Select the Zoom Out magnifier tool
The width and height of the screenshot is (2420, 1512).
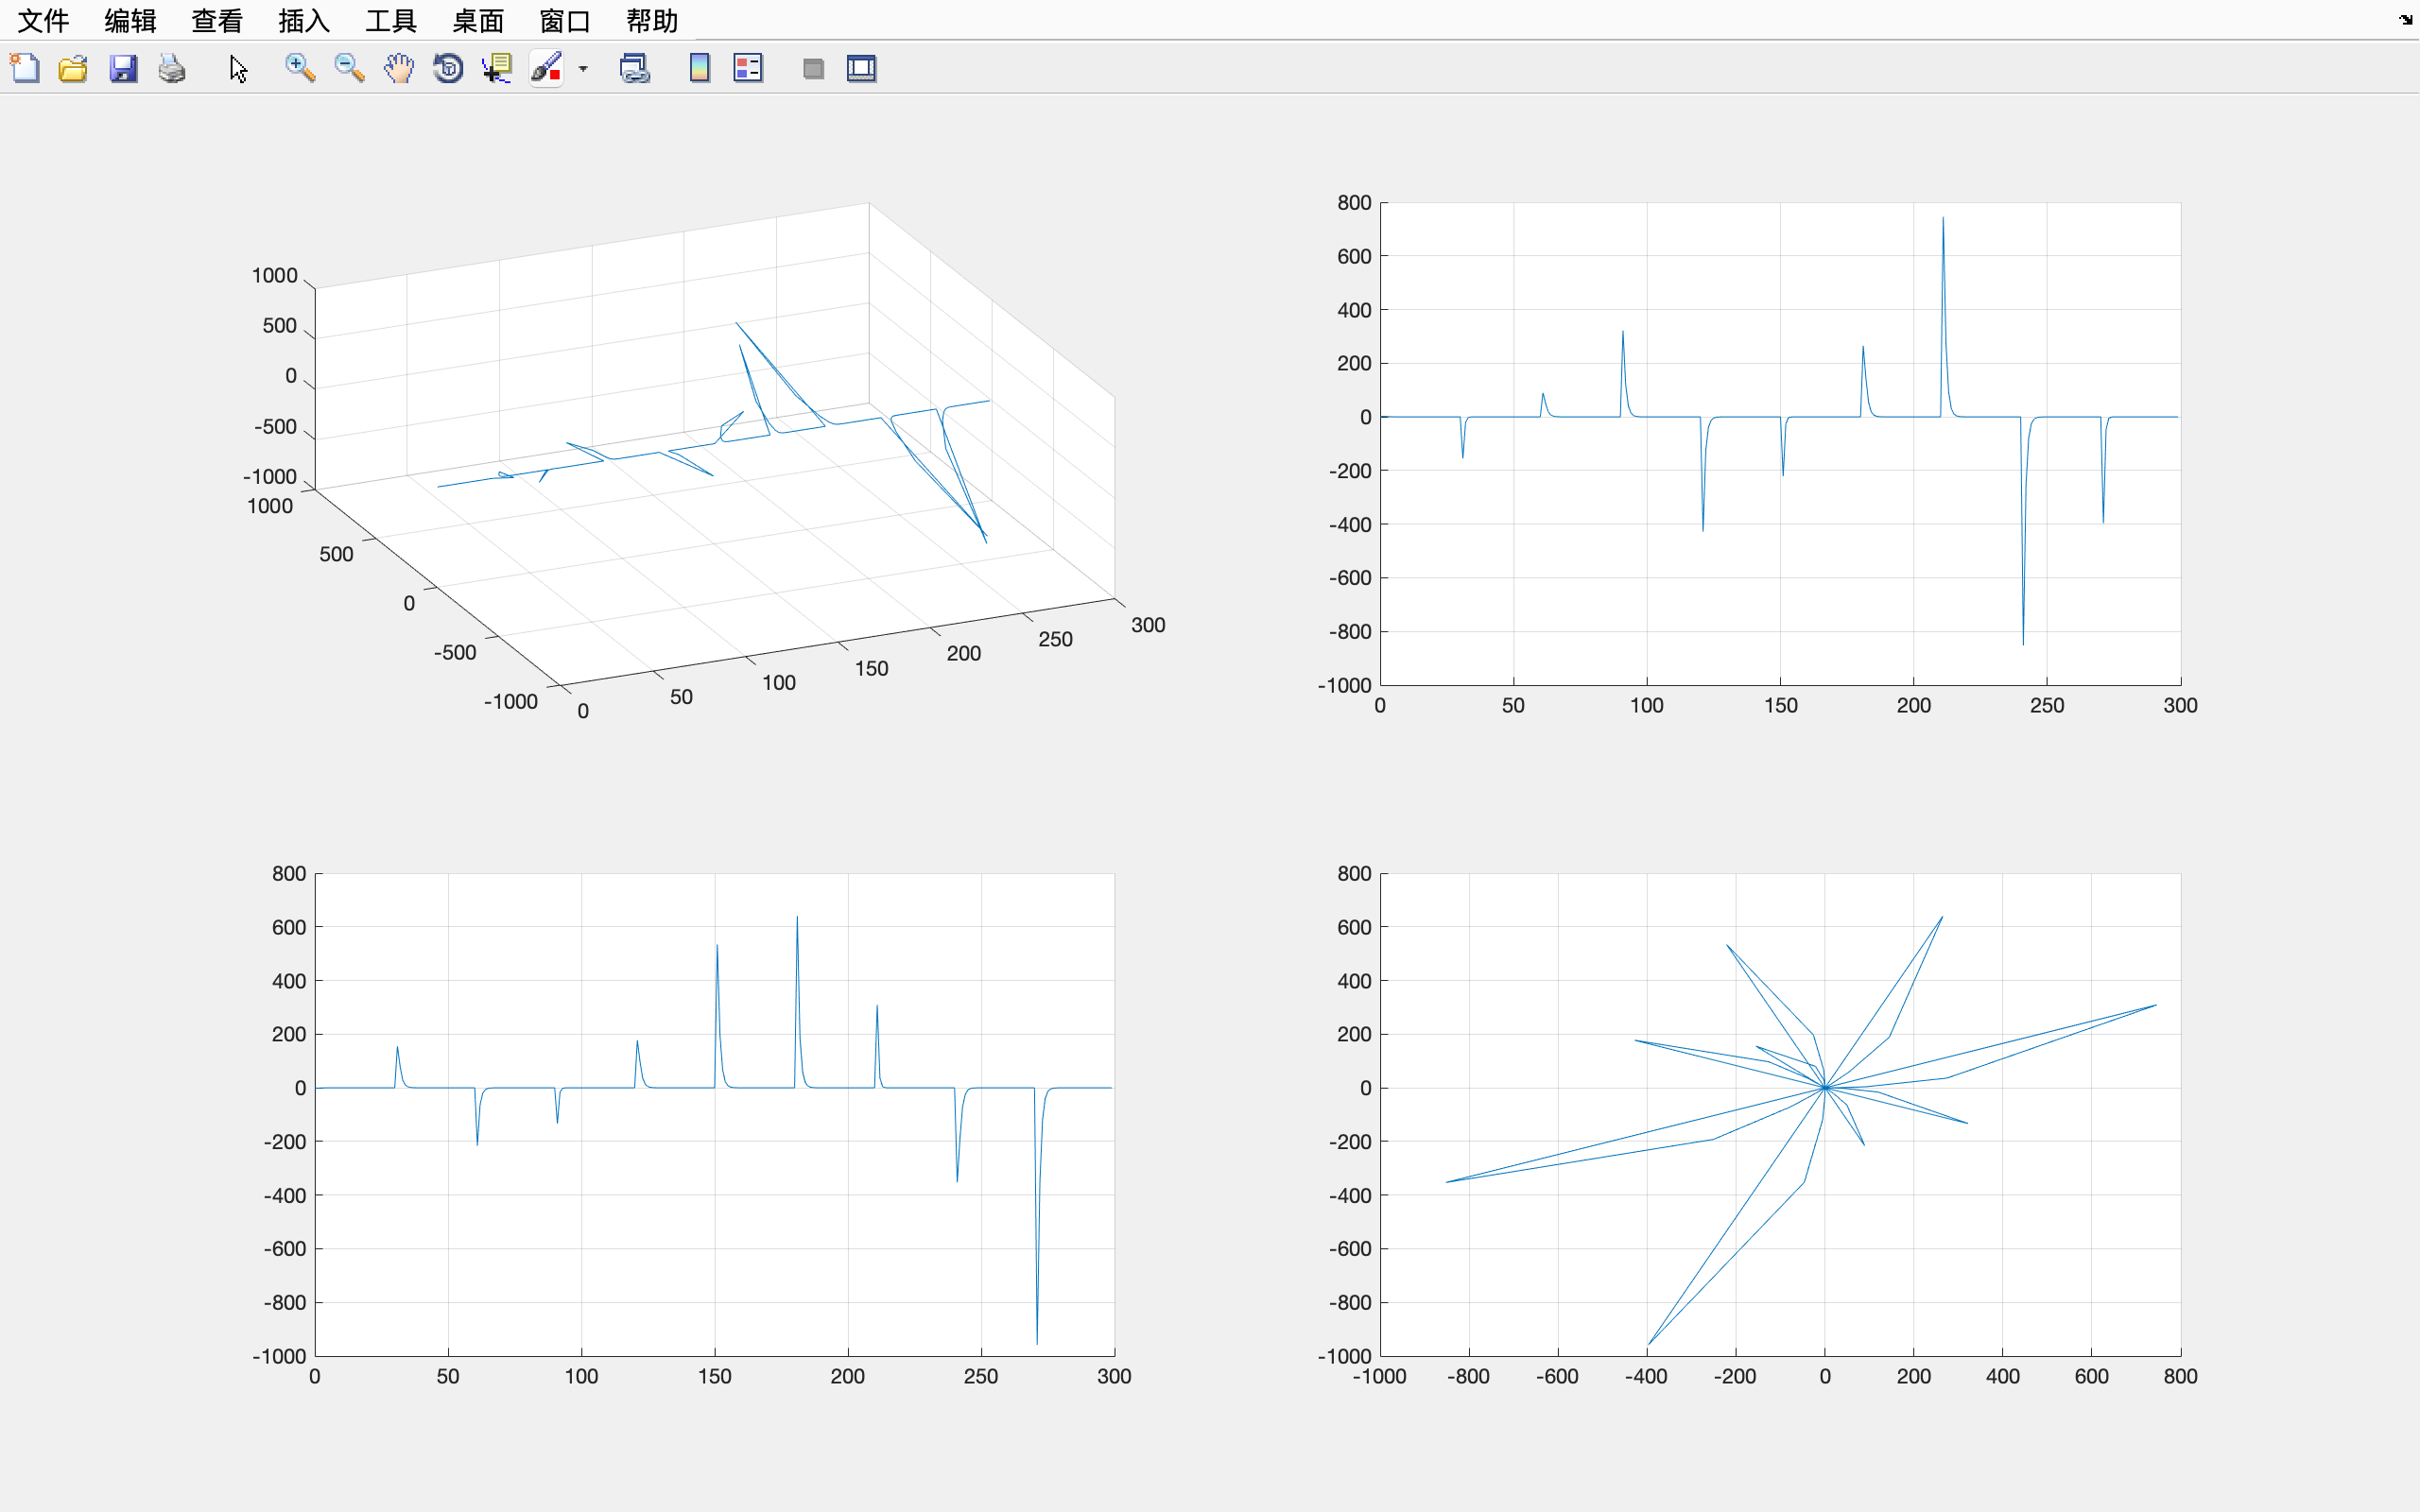[349, 68]
